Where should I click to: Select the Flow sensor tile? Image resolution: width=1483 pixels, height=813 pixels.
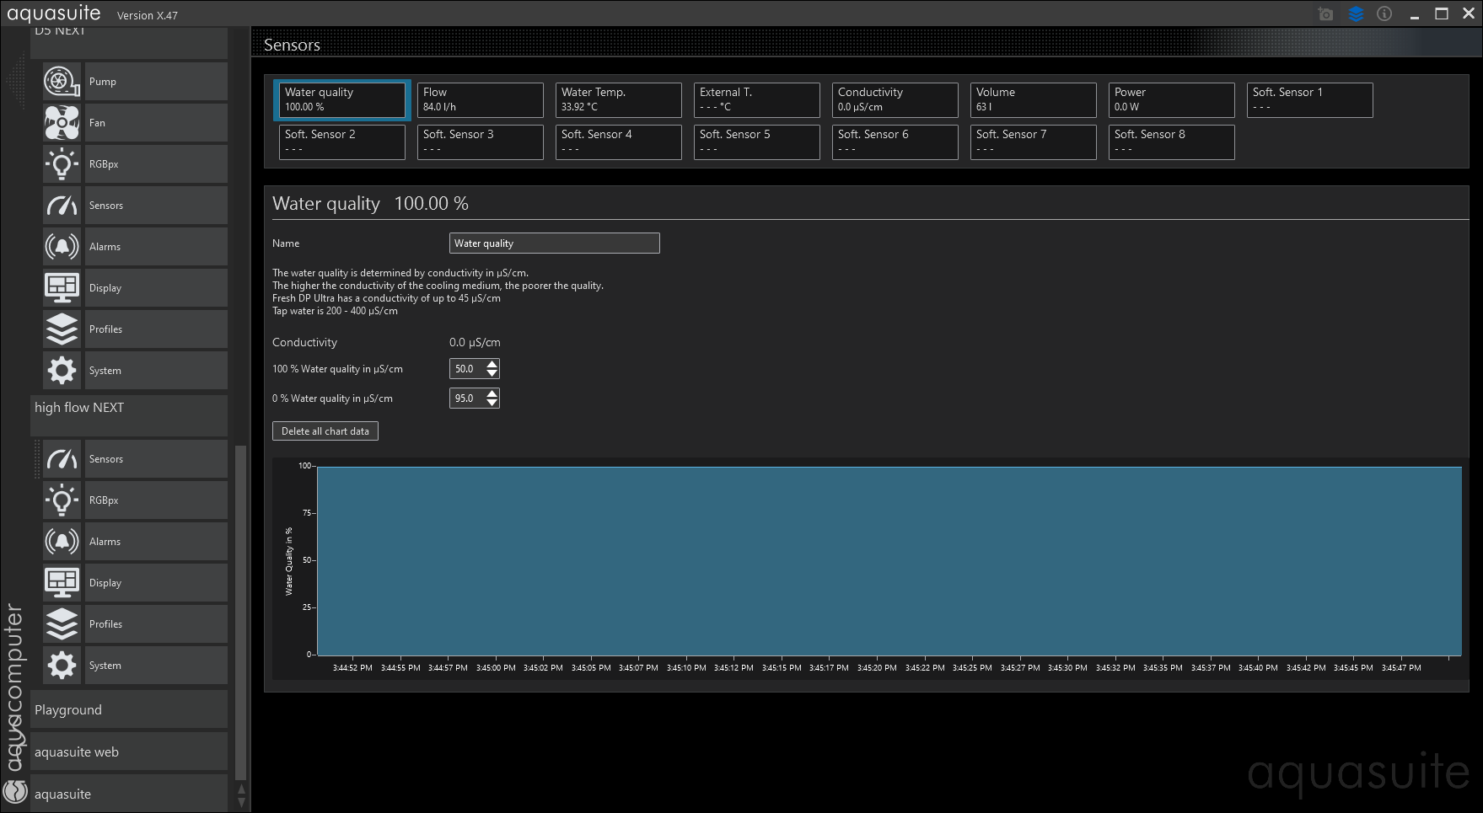[480, 99]
